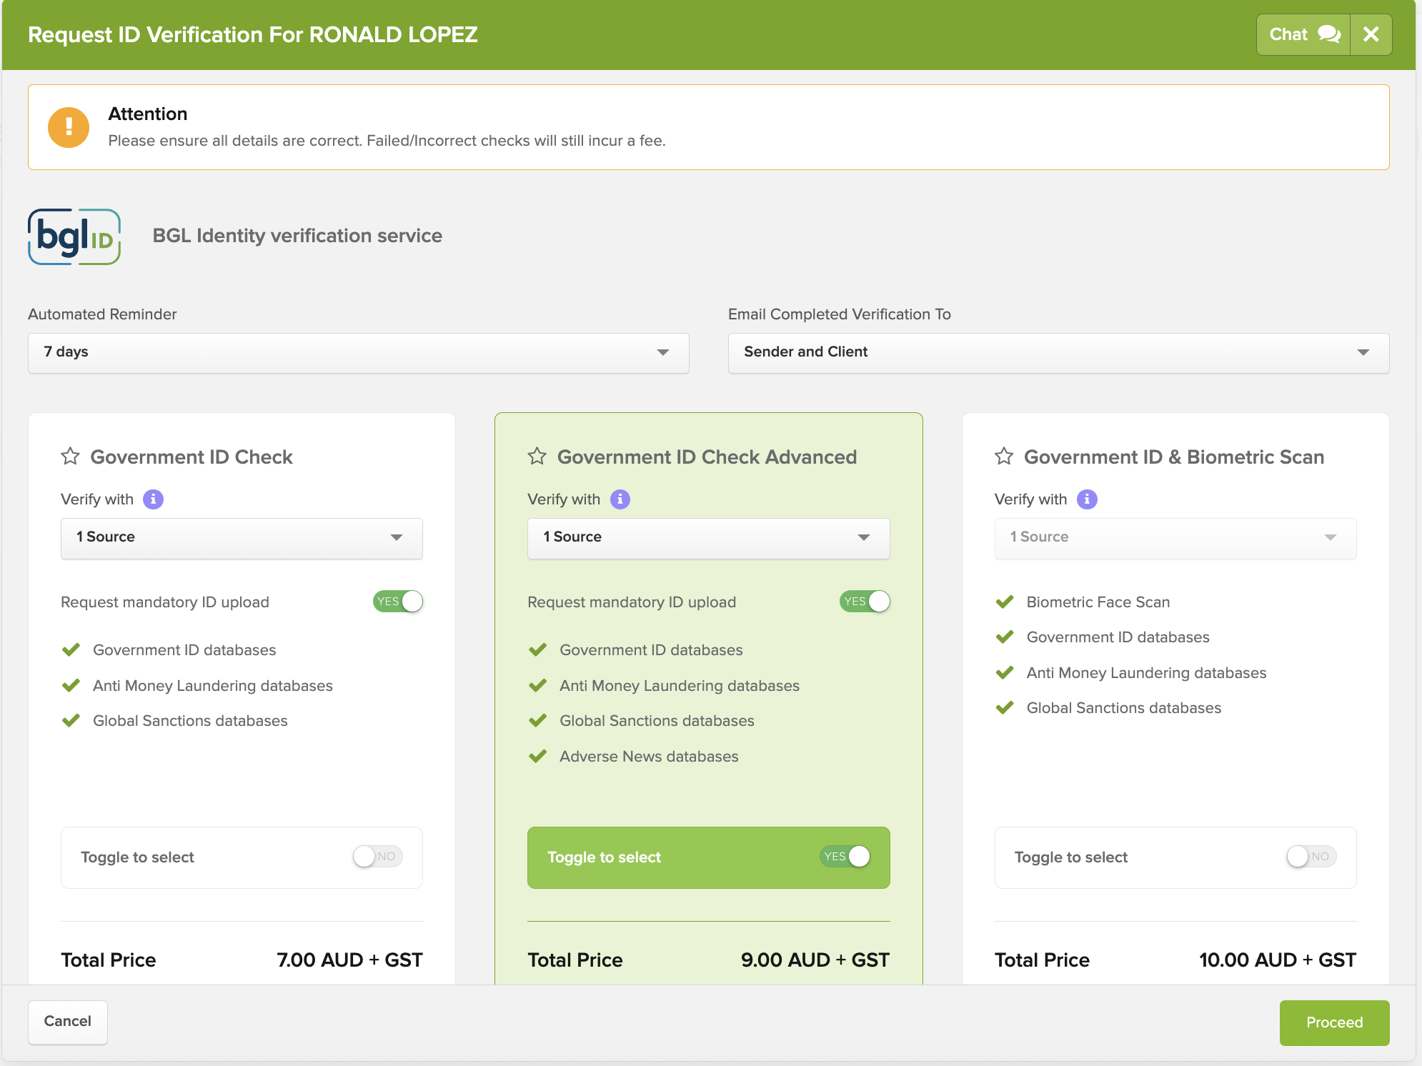The height and width of the screenshot is (1066, 1422).
Task: Click 'BGL Identity verification service' heading
Action: click(297, 236)
